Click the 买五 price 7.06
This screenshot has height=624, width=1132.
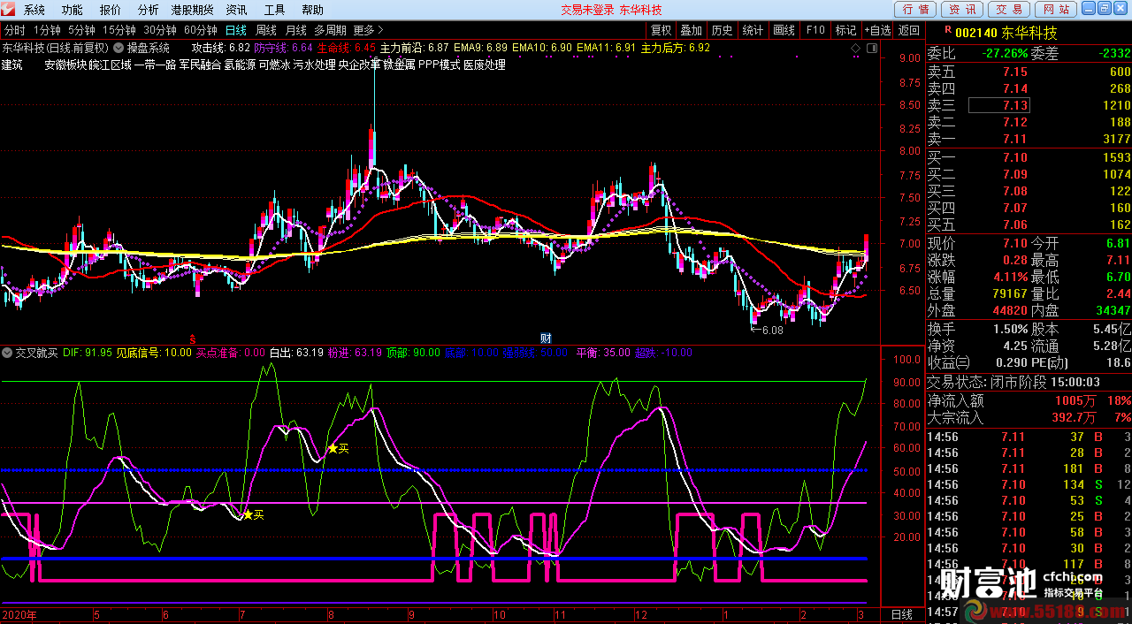tap(1015, 224)
